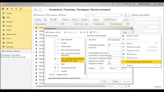Click OK in the form settings dialog
Viewport: 164px width, 92px height.
[104, 81]
